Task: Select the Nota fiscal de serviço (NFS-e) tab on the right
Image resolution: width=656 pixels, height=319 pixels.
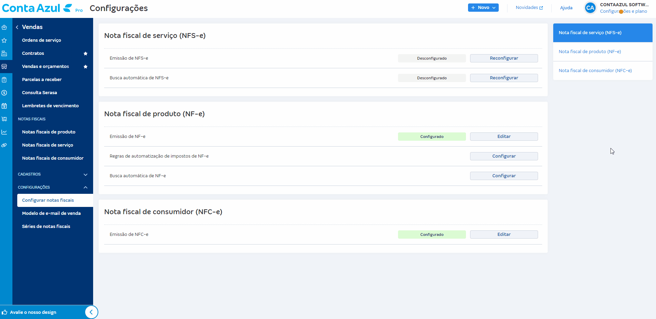Action: point(603,33)
